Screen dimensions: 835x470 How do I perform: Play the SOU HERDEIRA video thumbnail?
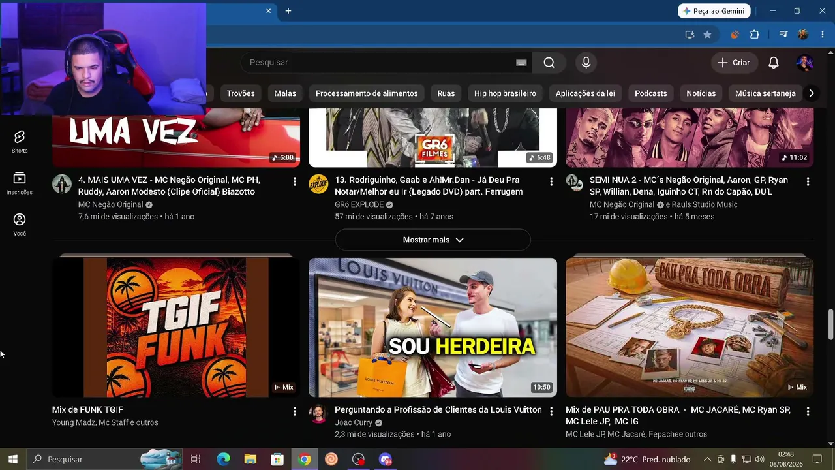click(433, 327)
